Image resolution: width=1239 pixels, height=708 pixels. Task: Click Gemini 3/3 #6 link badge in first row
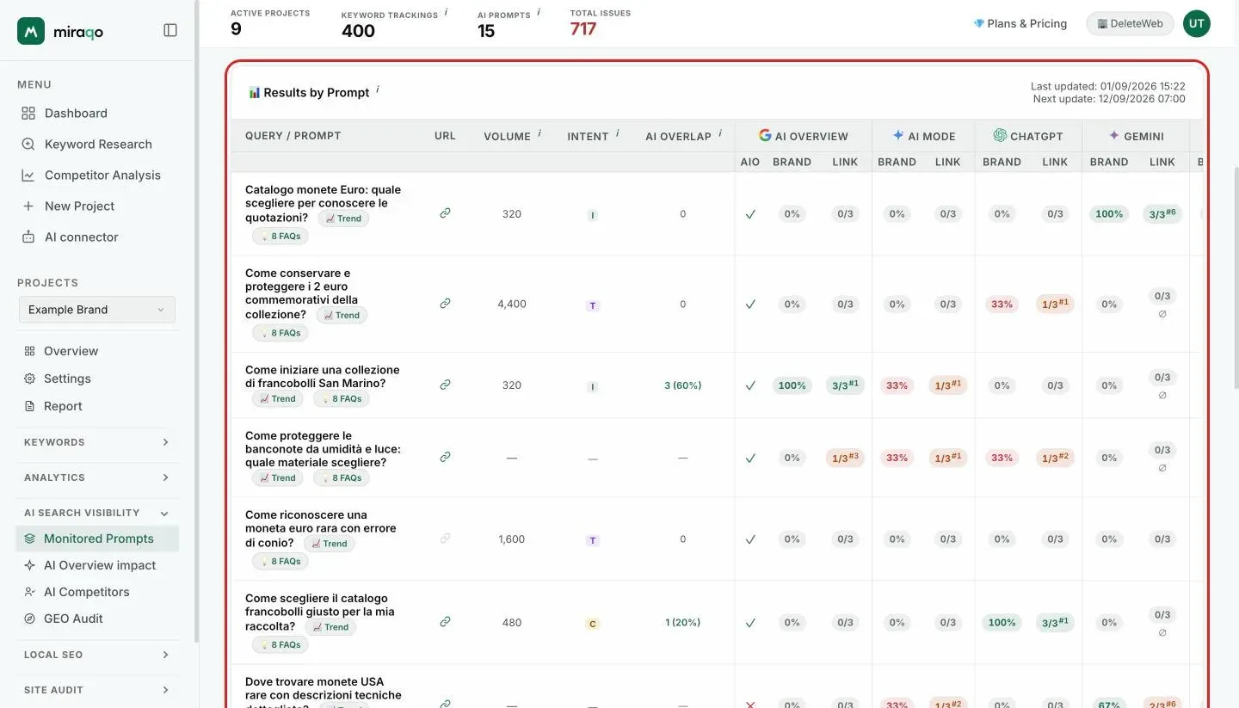click(1162, 214)
